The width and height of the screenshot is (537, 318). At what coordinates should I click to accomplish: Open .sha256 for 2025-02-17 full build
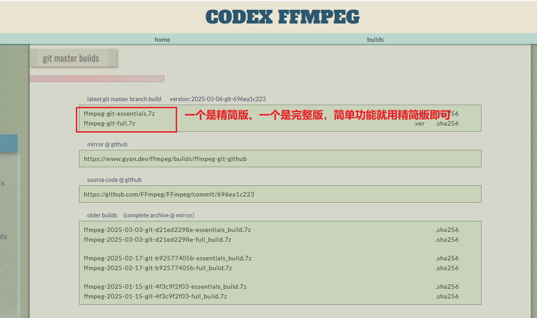(447, 268)
